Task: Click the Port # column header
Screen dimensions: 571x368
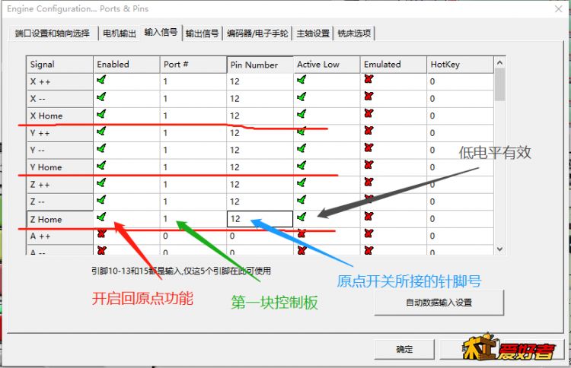Action: tap(193, 65)
